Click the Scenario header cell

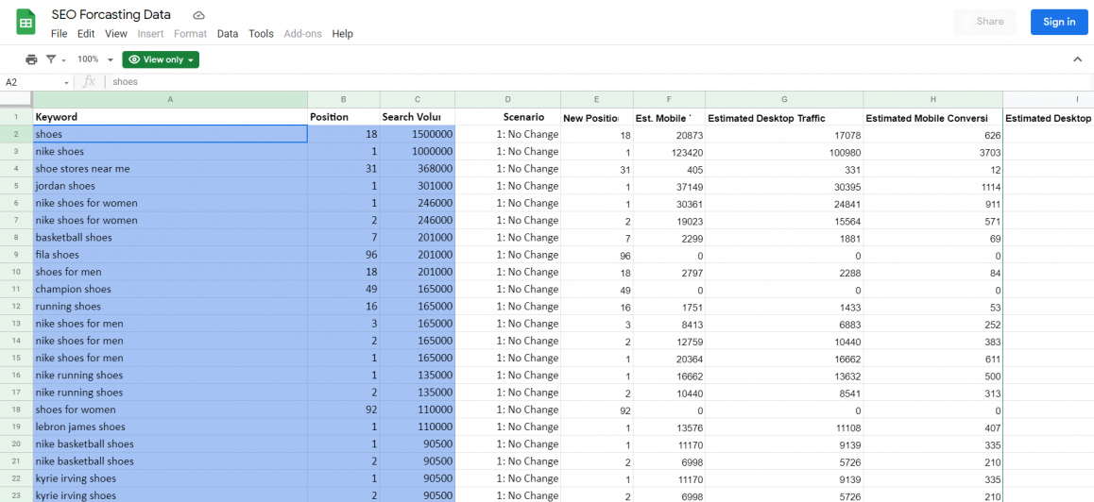click(508, 117)
